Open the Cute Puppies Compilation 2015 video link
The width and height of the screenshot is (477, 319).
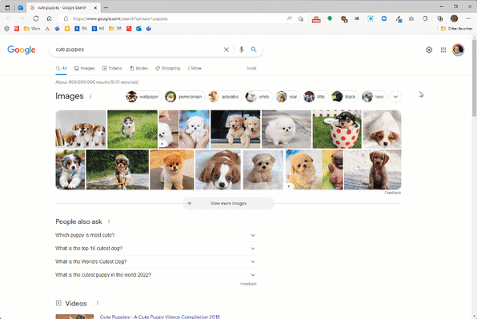(x=160, y=317)
